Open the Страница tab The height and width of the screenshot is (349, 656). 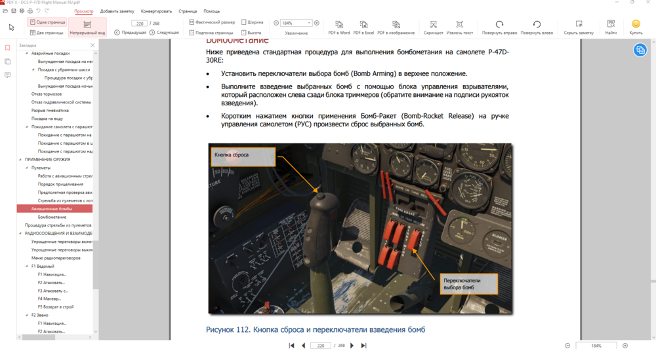coord(188,11)
